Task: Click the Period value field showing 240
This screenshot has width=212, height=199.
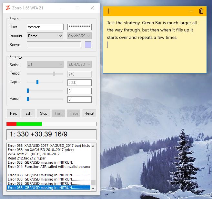Action: pyautogui.click(x=79, y=74)
